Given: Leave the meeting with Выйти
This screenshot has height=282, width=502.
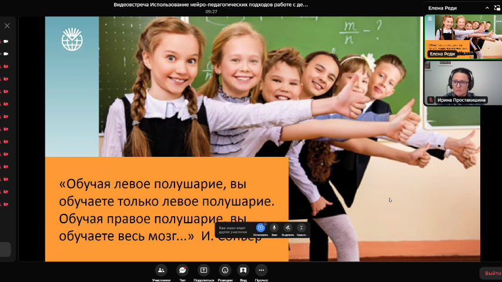Looking at the screenshot, I should click(493, 273).
